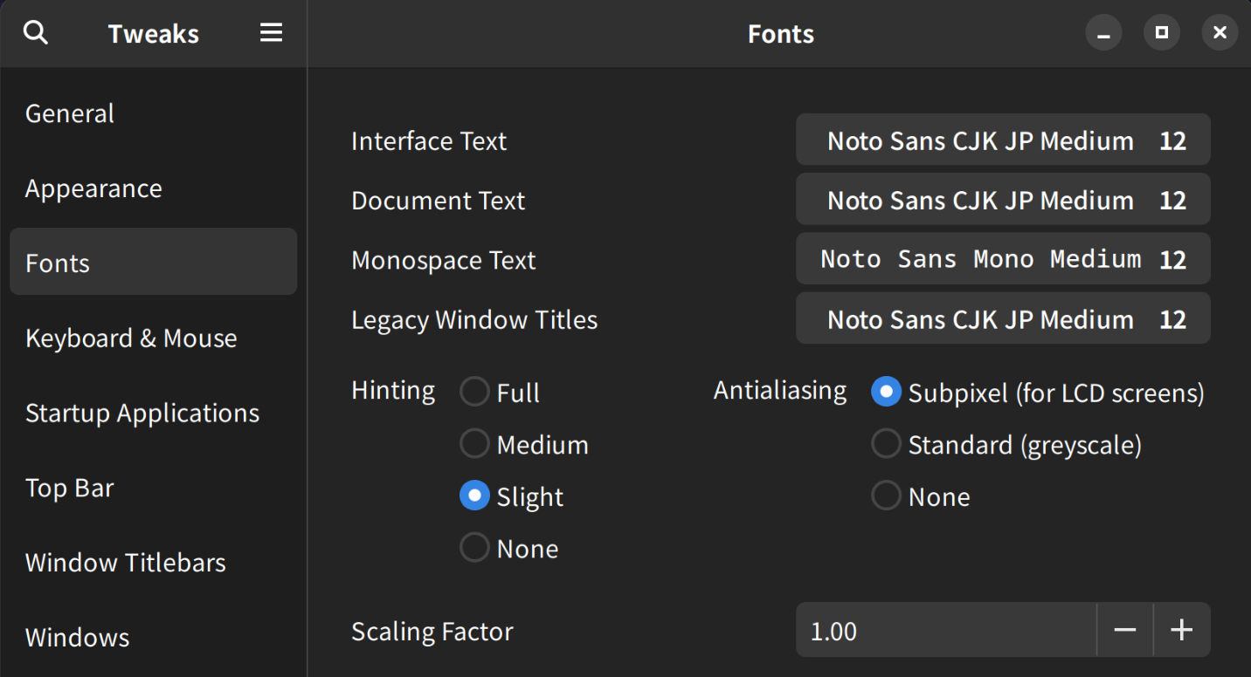Minimize the Tweaks window

[x=1104, y=33]
